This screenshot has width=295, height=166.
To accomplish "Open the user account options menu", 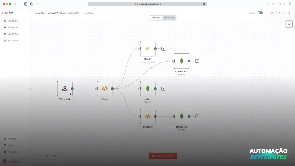I will pyautogui.click(x=26, y=162).
